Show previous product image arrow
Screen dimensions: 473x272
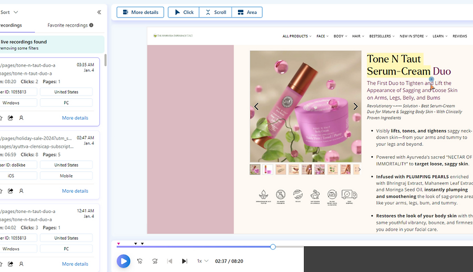point(256,107)
